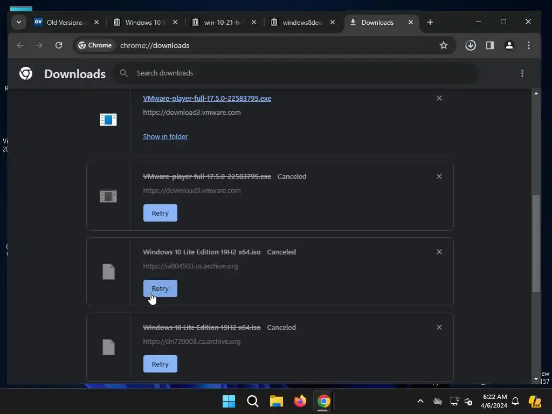Click file icon of dn720003.ca.archive.org entry
Screen dimensions: 552x414
click(108, 347)
